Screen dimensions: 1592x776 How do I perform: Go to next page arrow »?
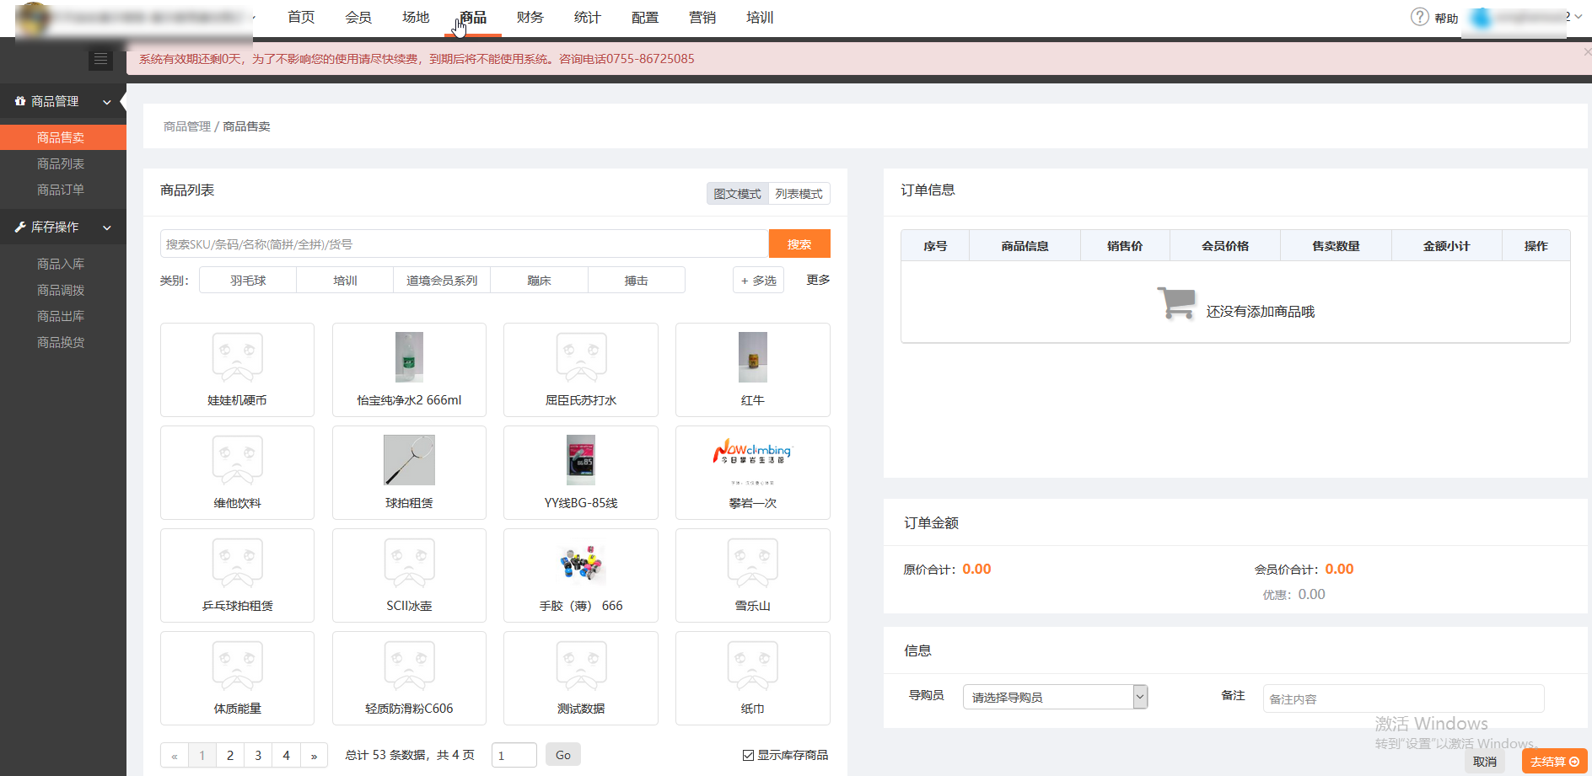pos(314,756)
